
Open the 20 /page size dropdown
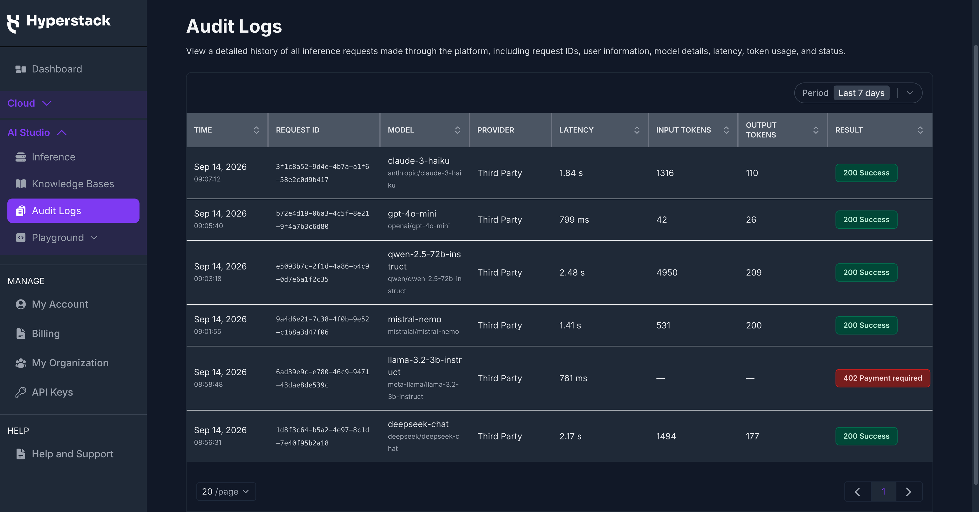pyautogui.click(x=226, y=492)
